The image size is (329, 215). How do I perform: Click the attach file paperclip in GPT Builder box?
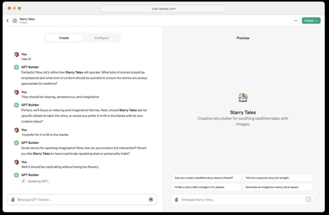13,200
